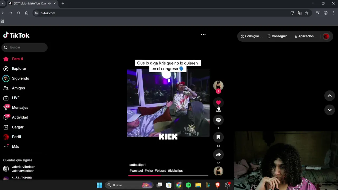Open the account avatar in the top right
Image resolution: width=338 pixels, height=190 pixels.
pos(326,36)
